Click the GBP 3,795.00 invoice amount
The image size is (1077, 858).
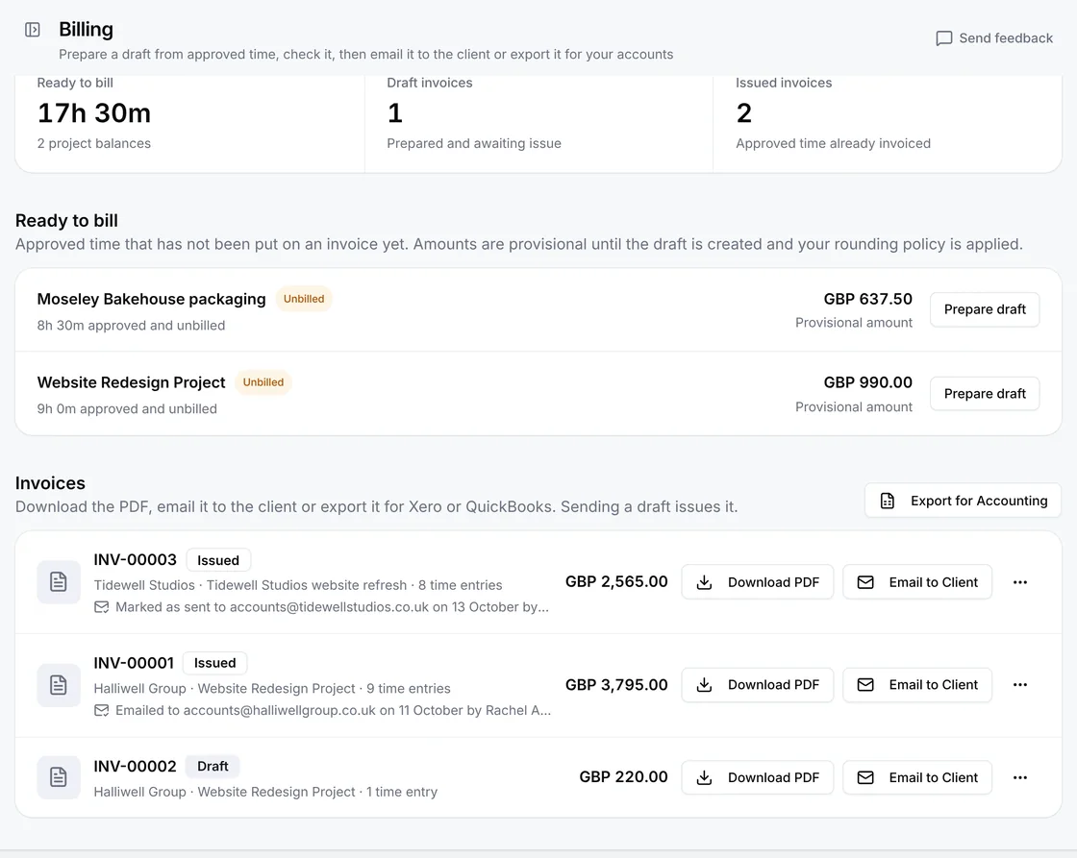click(616, 685)
